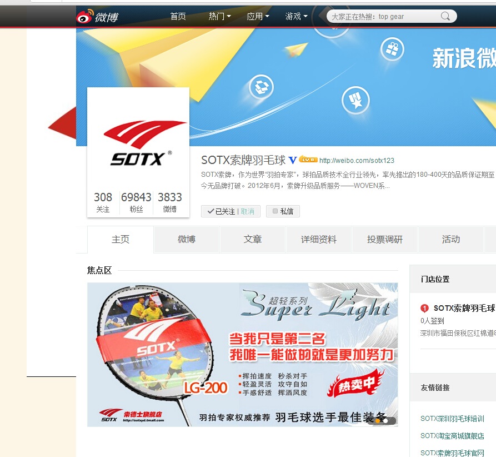Open the 应用 dropdown menu
This screenshot has width=496, height=457.
258,16
